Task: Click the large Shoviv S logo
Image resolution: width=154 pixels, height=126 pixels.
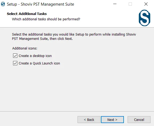Action: (x=144, y=18)
